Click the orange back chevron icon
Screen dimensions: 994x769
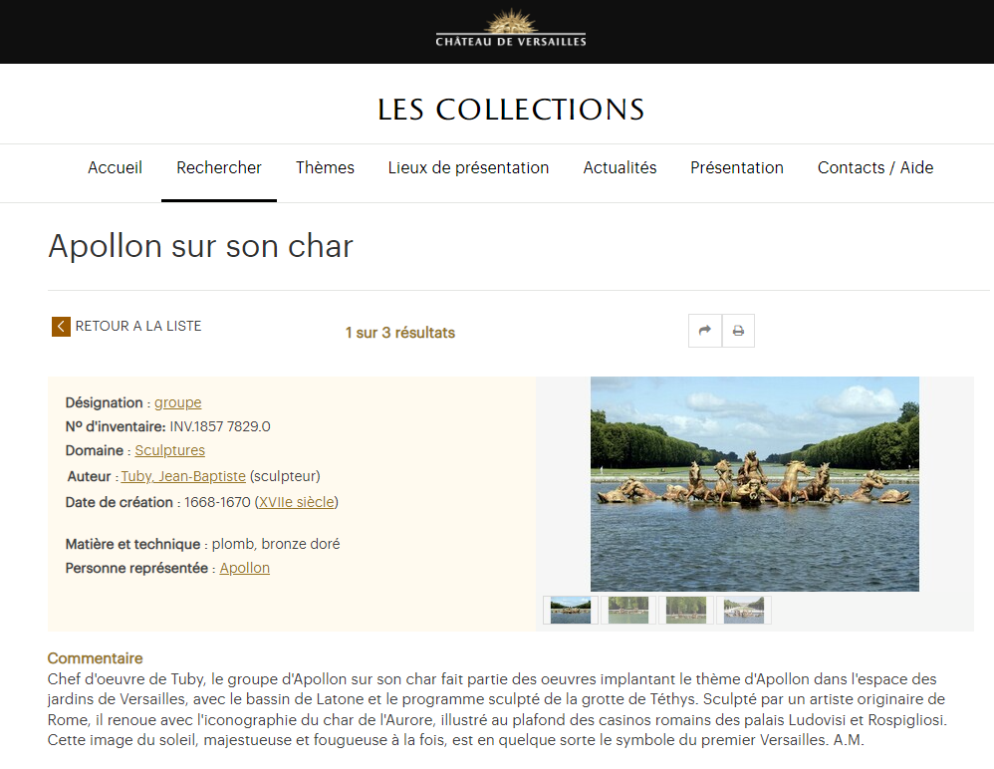tap(61, 327)
